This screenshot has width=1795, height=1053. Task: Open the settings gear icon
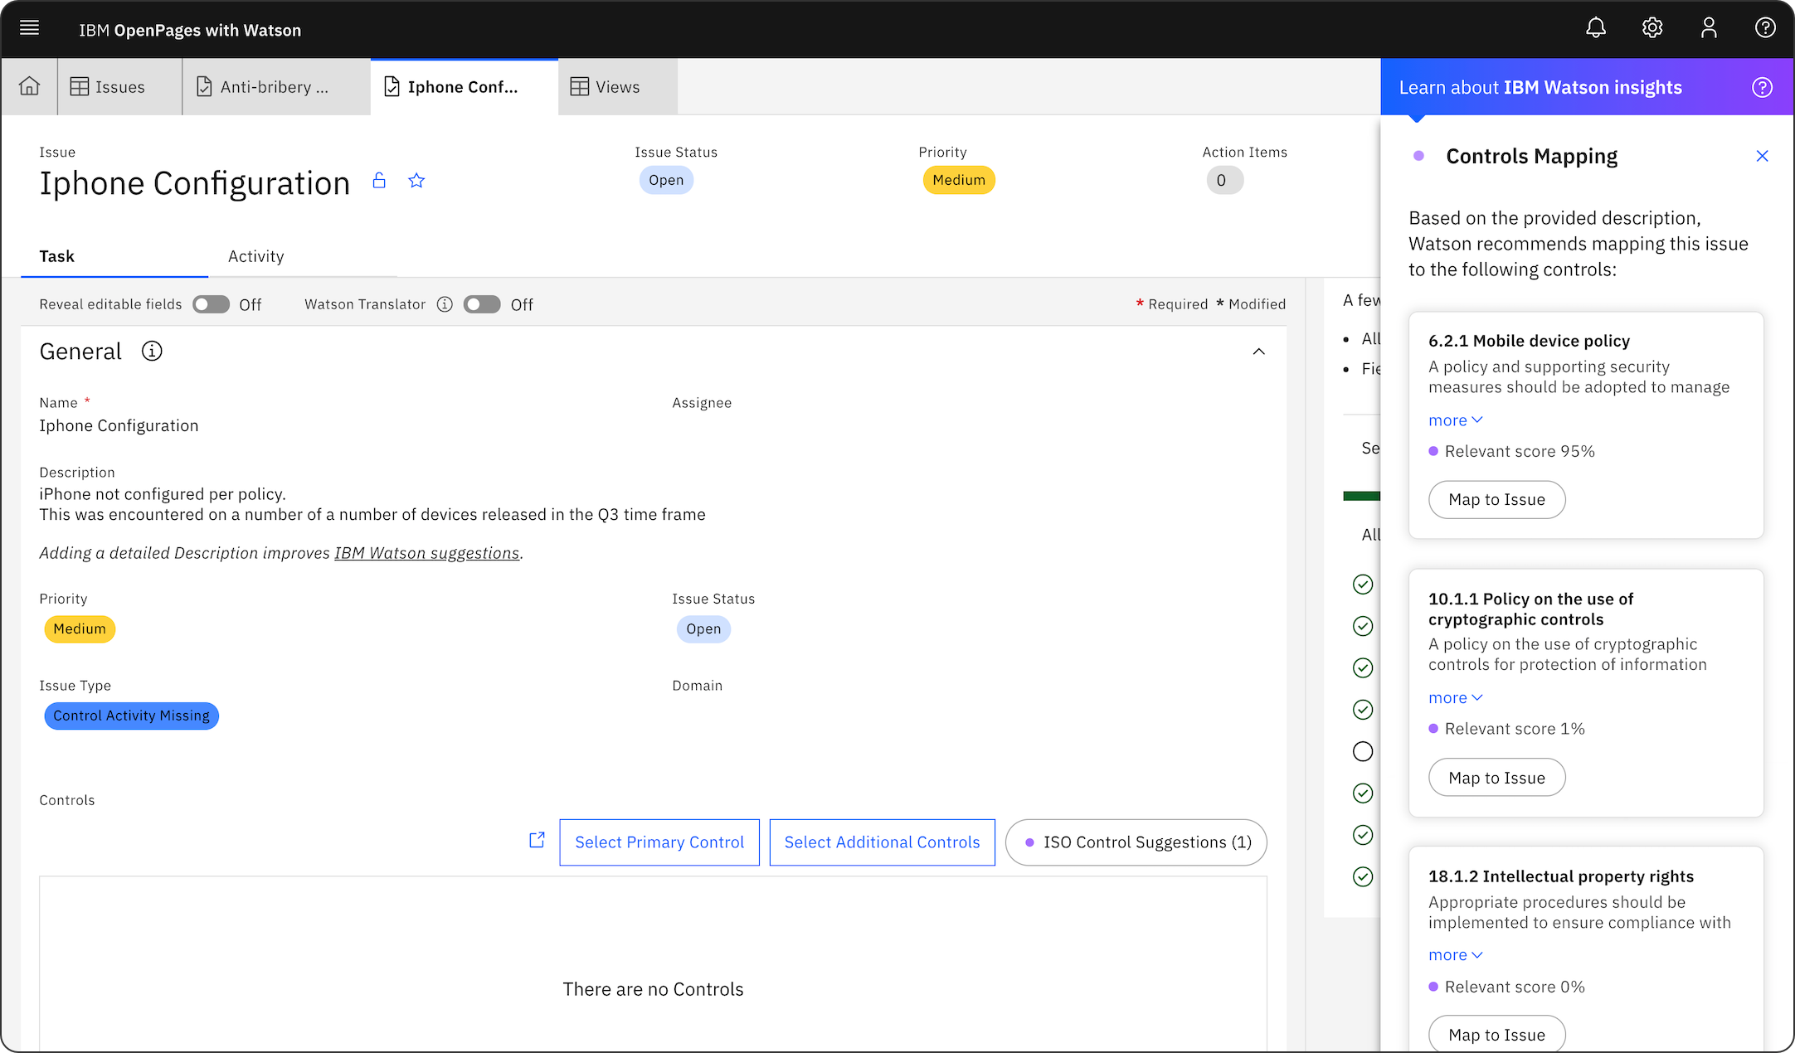coord(1651,28)
